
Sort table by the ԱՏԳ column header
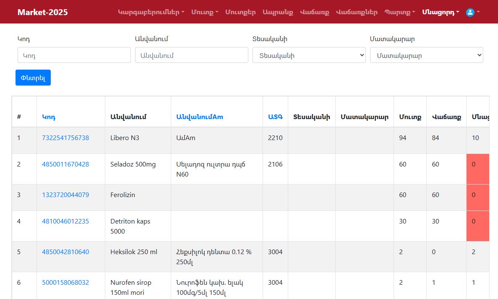(x=275, y=117)
